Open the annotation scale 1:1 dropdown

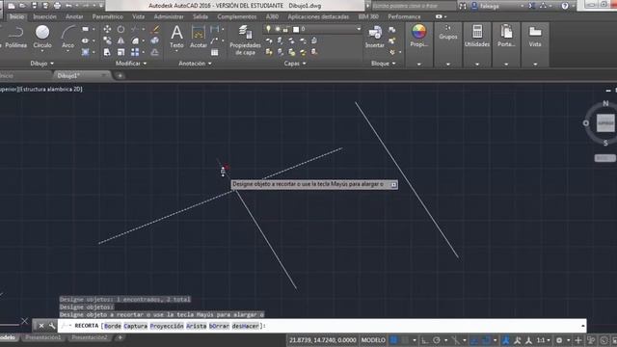(544, 340)
